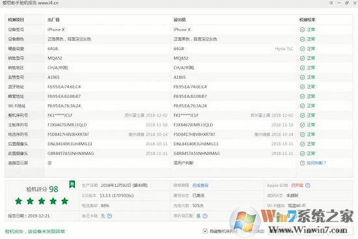Click the green bookmark badge near score 98
The height and width of the screenshot is (239, 358).
[x=72, y=184]
